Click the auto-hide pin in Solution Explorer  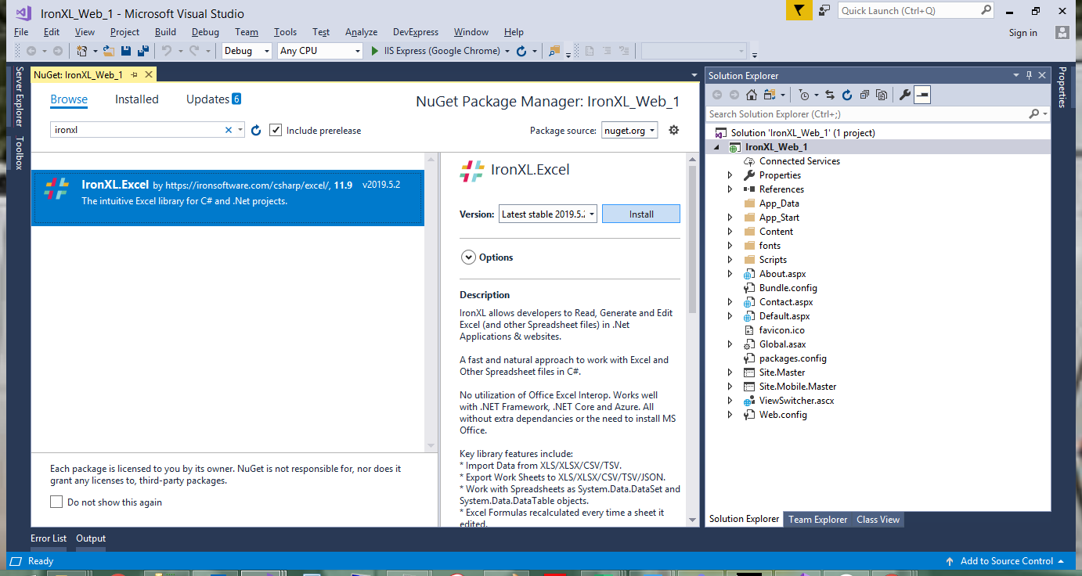[x=1029, y=75]
